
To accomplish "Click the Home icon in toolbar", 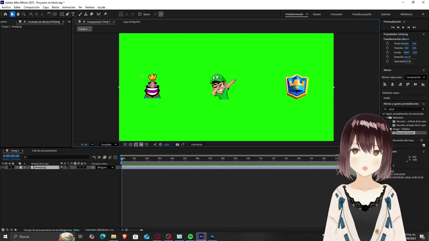I will pyautogui.click(x=5, y=14).
